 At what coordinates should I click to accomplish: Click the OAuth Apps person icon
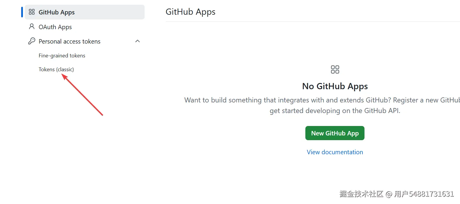[x=31, y=27]
